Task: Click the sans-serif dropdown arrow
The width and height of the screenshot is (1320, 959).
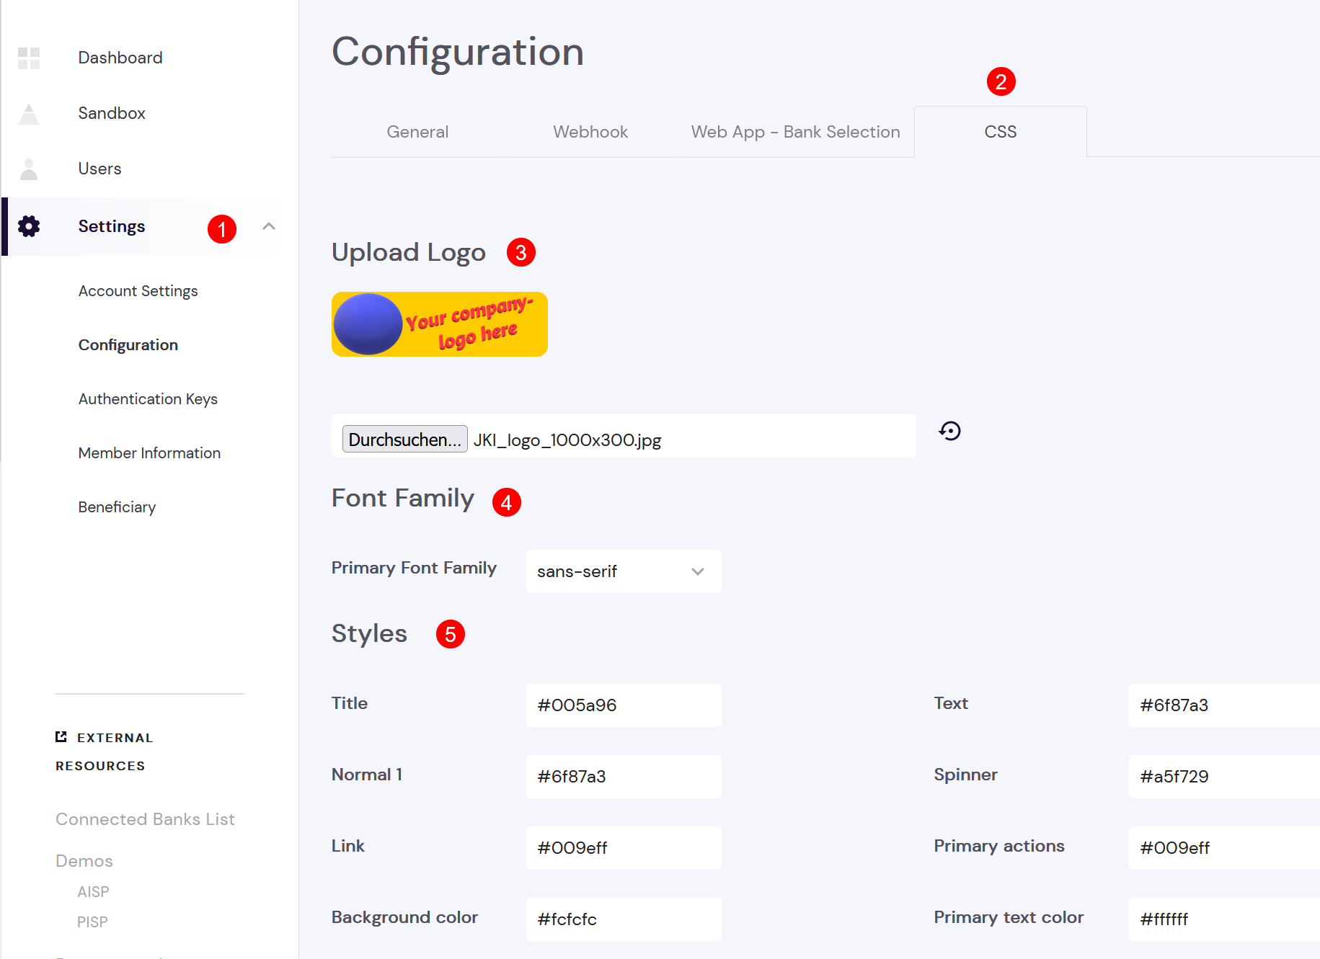Action: 697,571
